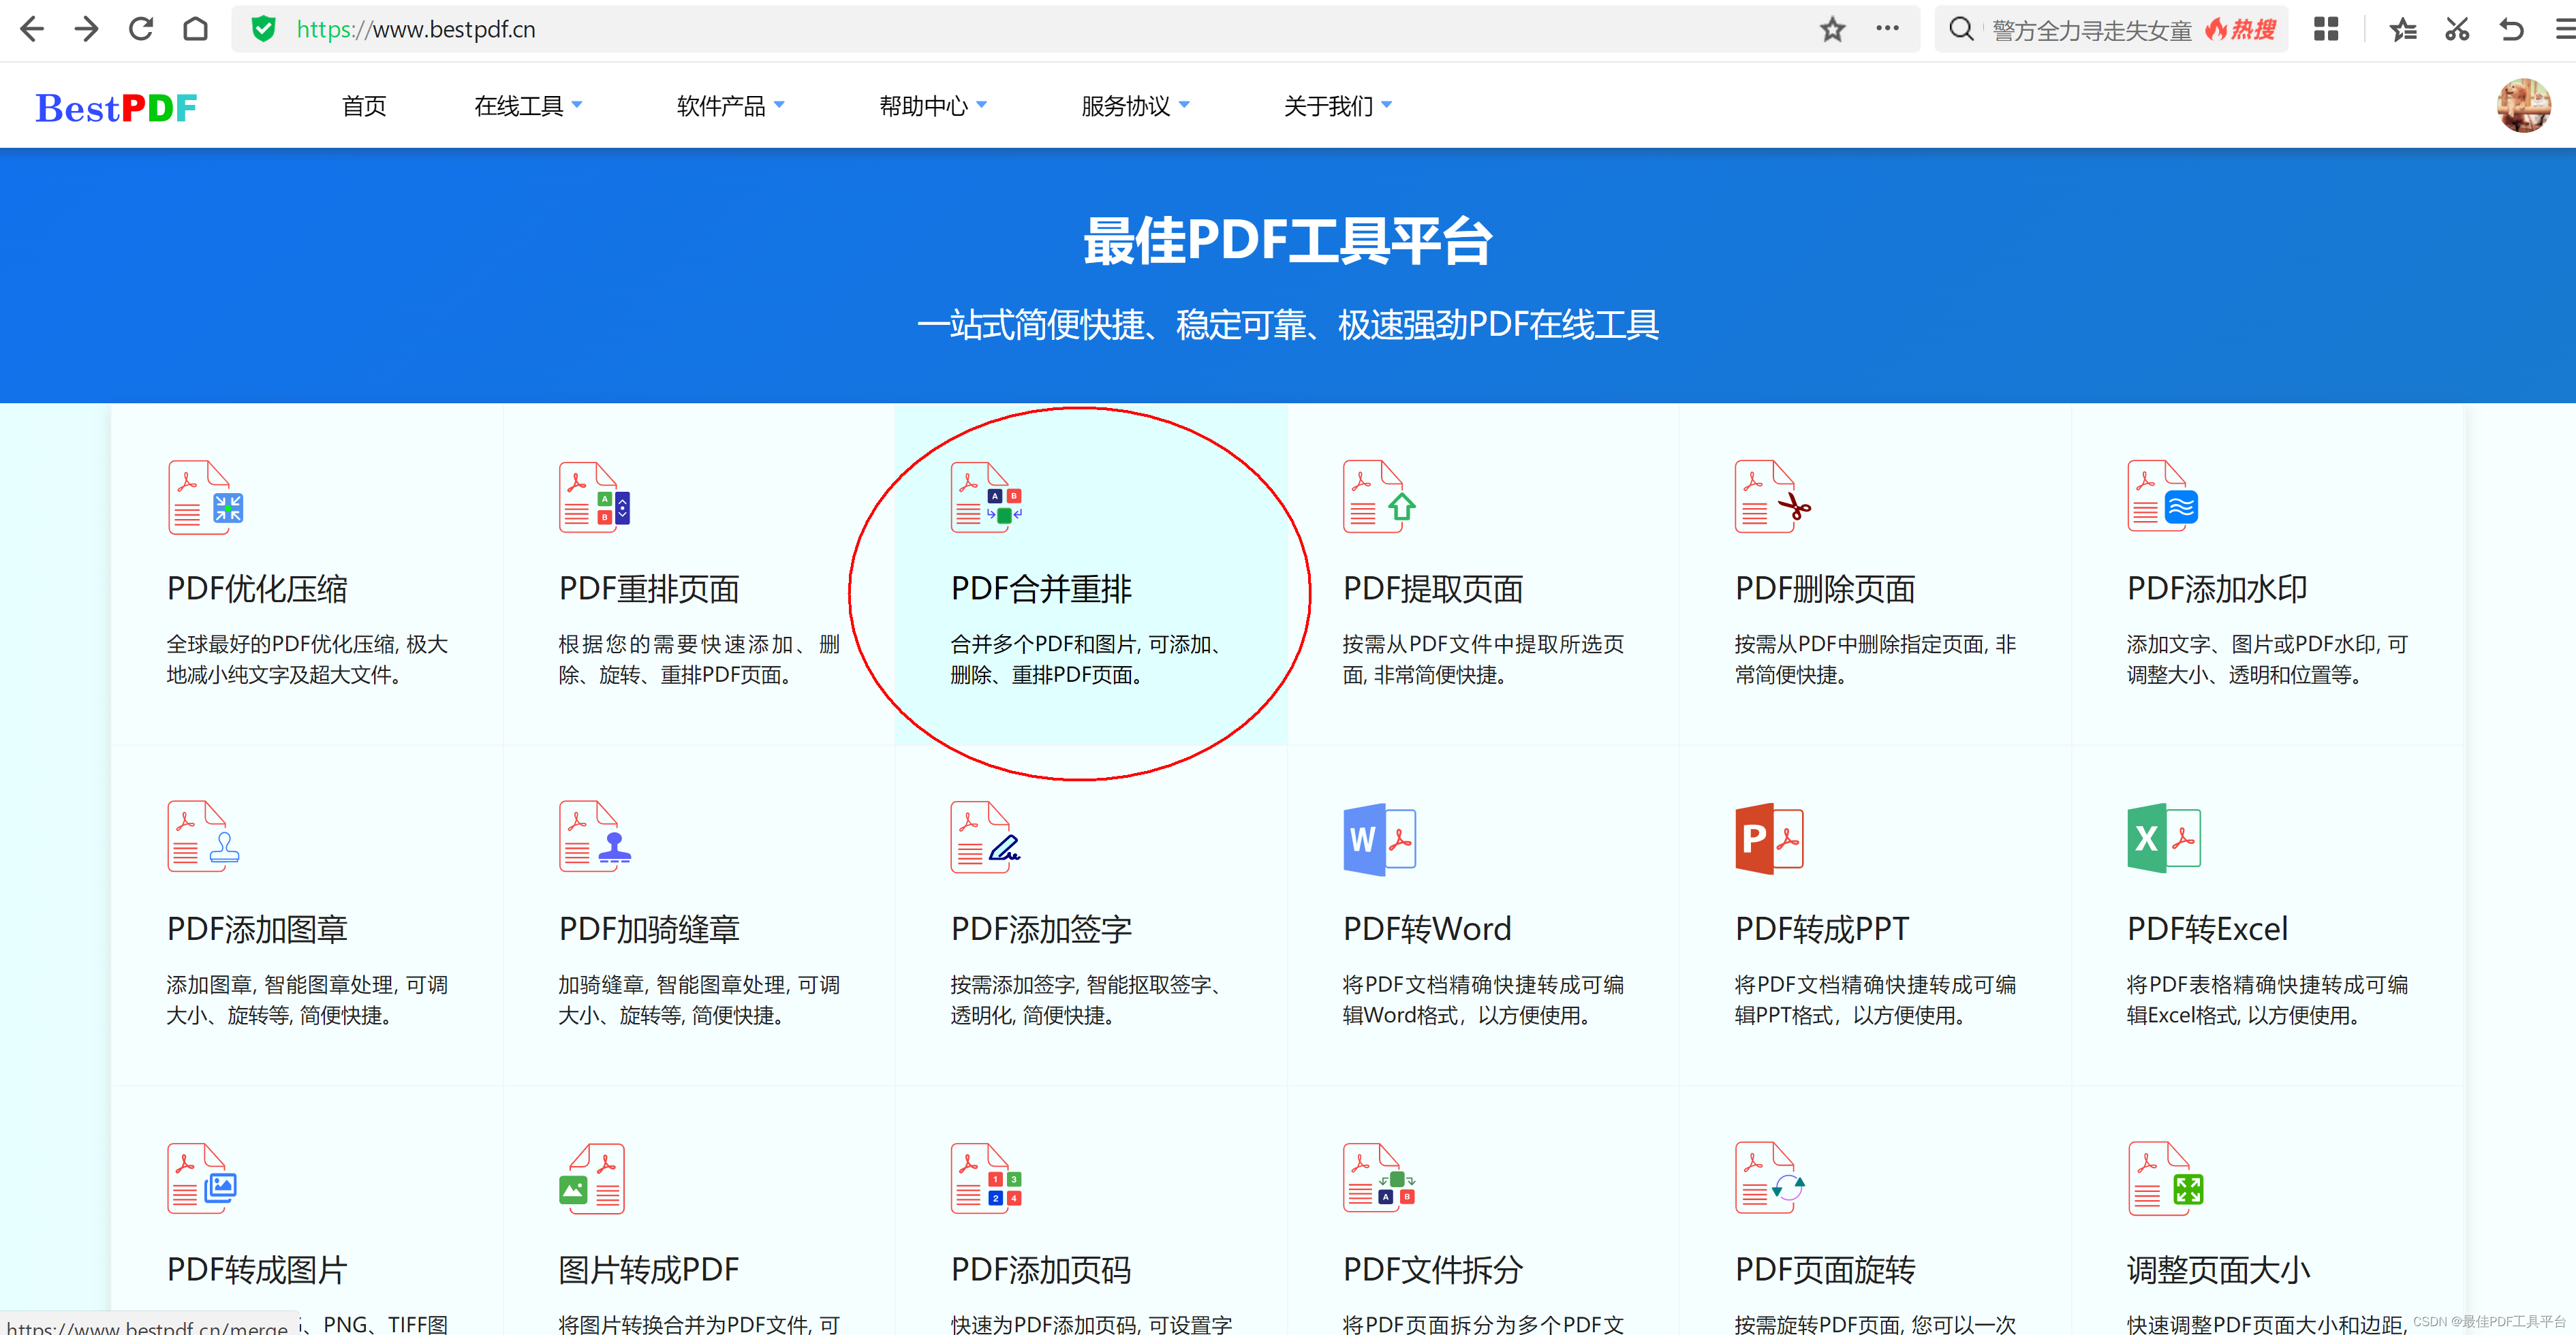2576x1335 pixels.
Task: Open the PDF合并重排 title link
Action: click(x=1041, y=589)
